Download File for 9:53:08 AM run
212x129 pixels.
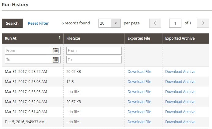[x=139, y=81]
